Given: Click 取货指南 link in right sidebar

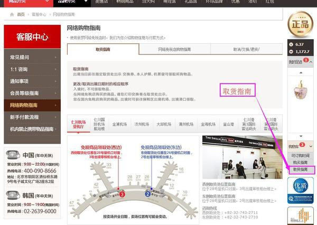Looking at the screenshot, I should tap(300, 170).
